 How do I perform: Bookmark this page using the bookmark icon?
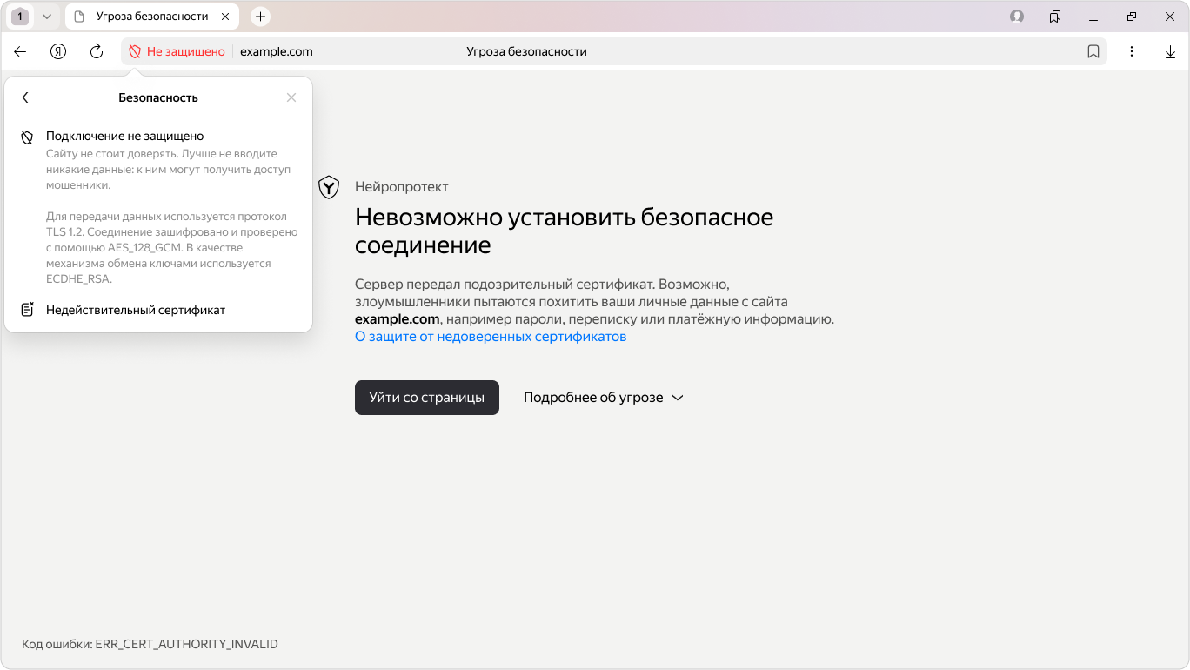click(1093, 52)
